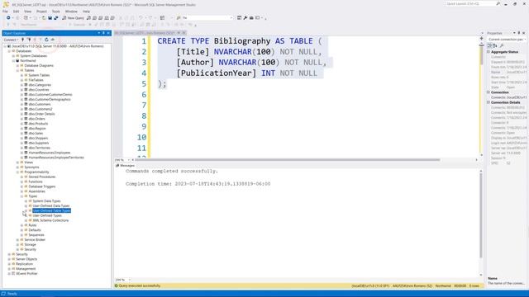Select HumanResources.Employees table
The image size is (529, 297).
[50, 153]
